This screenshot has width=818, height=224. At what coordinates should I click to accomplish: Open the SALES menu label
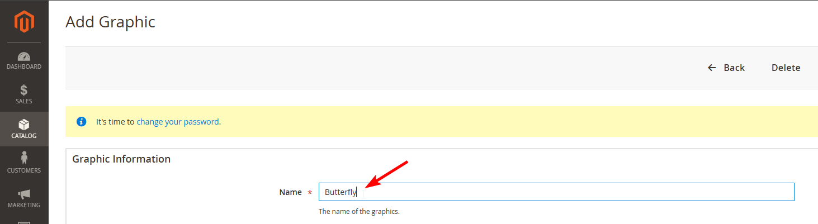[x=24, y=102]
